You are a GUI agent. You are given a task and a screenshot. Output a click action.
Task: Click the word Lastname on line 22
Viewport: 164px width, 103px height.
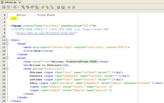pos(36,80)
